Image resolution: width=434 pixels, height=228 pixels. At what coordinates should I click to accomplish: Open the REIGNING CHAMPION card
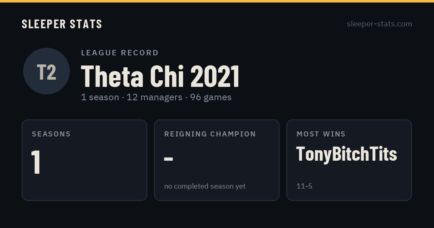click(x=217, y=160)
